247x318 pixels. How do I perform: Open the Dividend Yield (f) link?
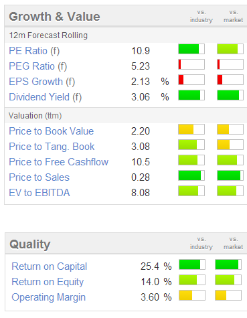click(x=46, y=97)
